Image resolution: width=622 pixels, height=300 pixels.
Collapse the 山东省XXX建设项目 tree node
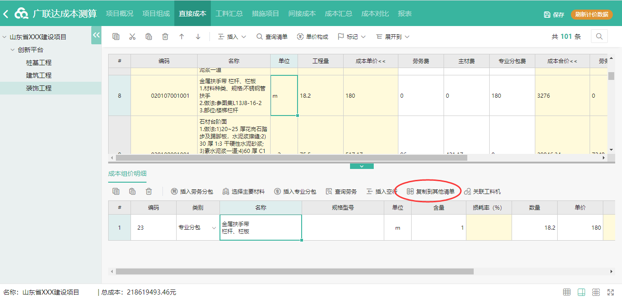click(x=5, y=37)
